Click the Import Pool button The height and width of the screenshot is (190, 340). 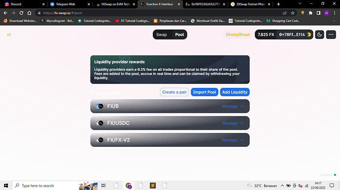[x=204, y=92]
